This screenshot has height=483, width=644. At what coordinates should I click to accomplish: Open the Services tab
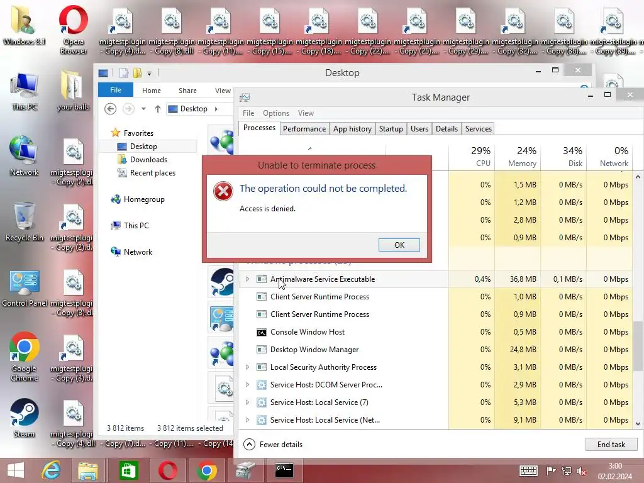(478, 129)
